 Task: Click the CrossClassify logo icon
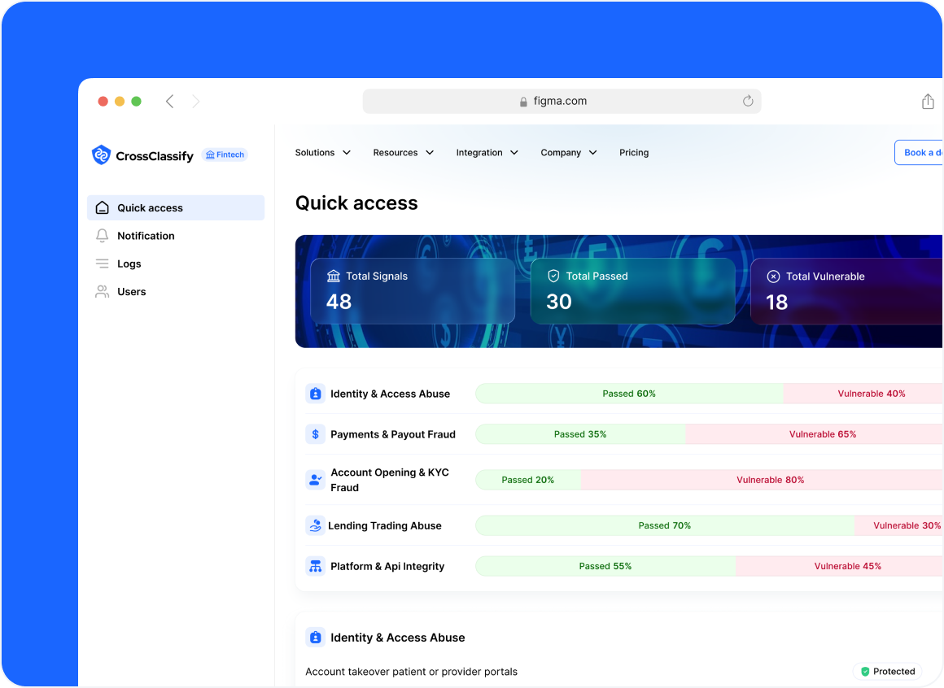(x=100, y=155)
